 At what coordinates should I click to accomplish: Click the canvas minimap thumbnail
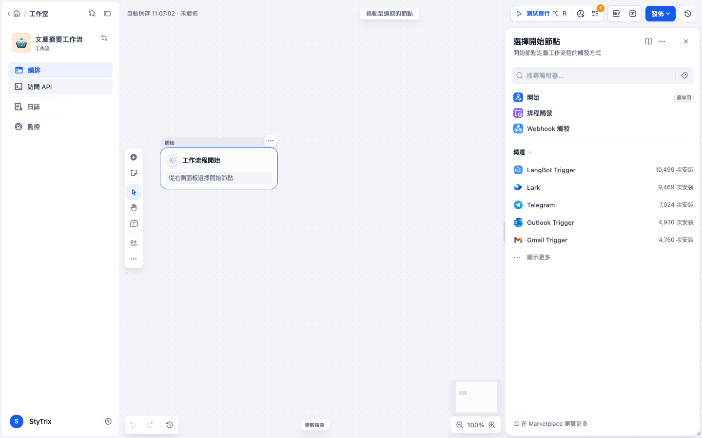[476, 397]
